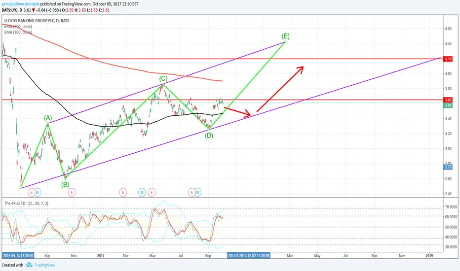Click the (E) wave label
The image size is (460, 271).
click(285, 36)
